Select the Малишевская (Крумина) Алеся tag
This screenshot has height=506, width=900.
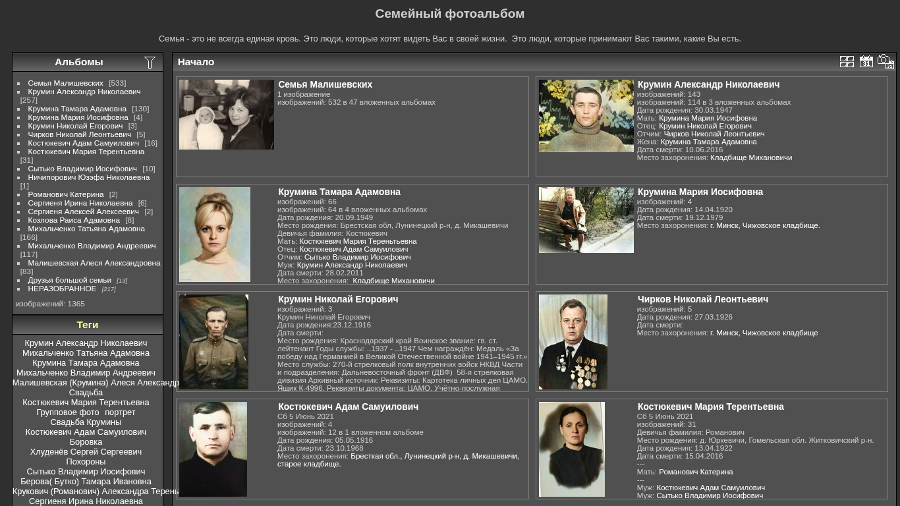click(x=96, y=383)
